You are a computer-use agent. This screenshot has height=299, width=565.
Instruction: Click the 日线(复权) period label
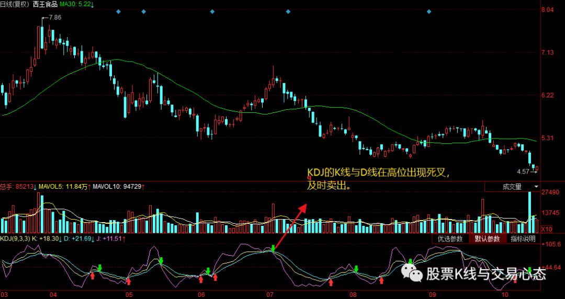coord(15,5)
